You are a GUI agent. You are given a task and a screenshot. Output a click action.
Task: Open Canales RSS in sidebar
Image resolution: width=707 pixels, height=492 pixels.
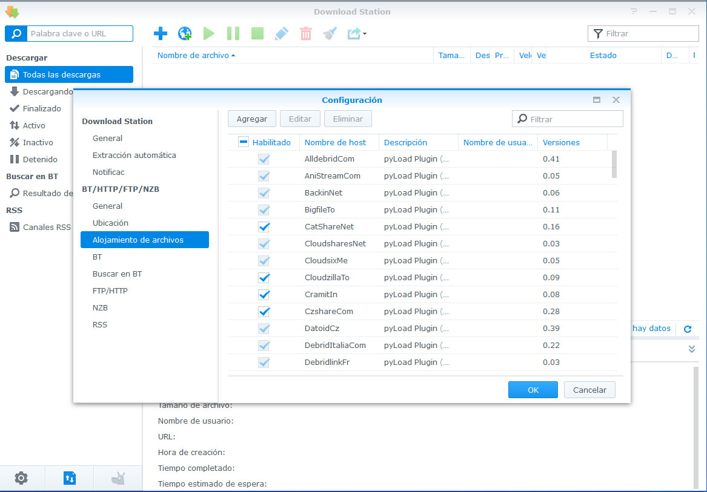click(39, 227)
